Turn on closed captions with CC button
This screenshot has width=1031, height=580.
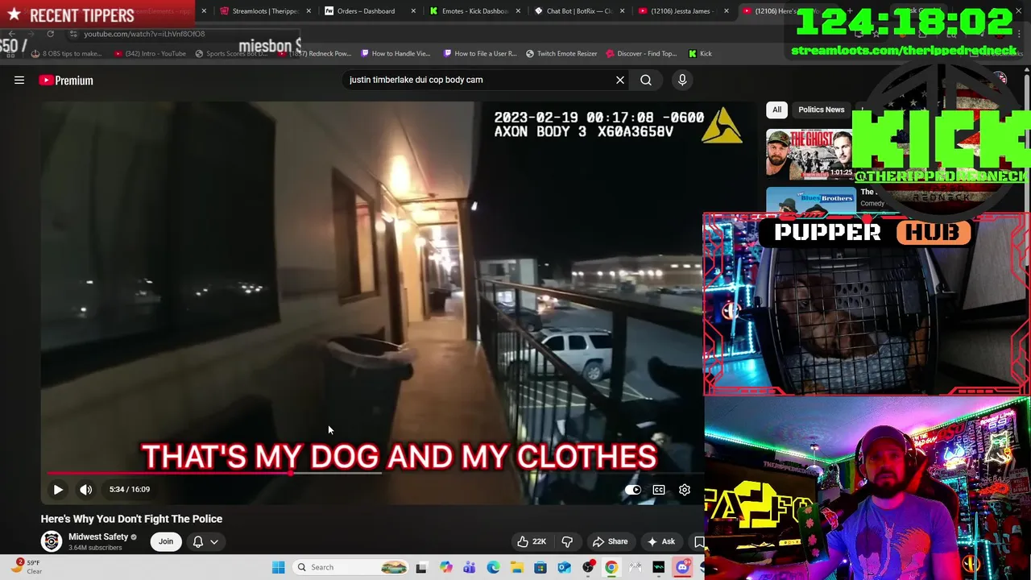659,489
